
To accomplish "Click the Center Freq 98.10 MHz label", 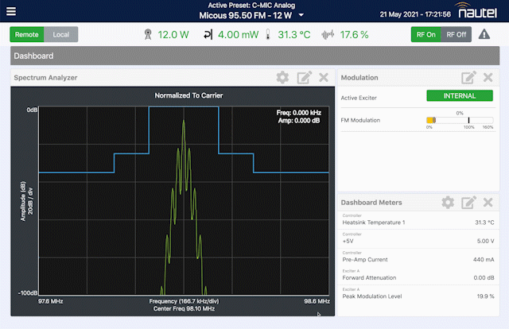I will point(184,308).
